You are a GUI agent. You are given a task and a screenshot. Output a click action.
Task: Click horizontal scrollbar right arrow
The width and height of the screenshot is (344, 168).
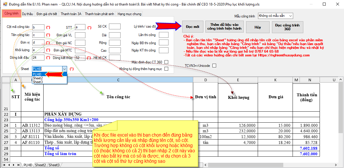click(x=336, y=165)
